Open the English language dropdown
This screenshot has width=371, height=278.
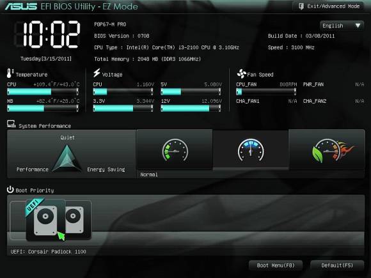coord(342,26)
